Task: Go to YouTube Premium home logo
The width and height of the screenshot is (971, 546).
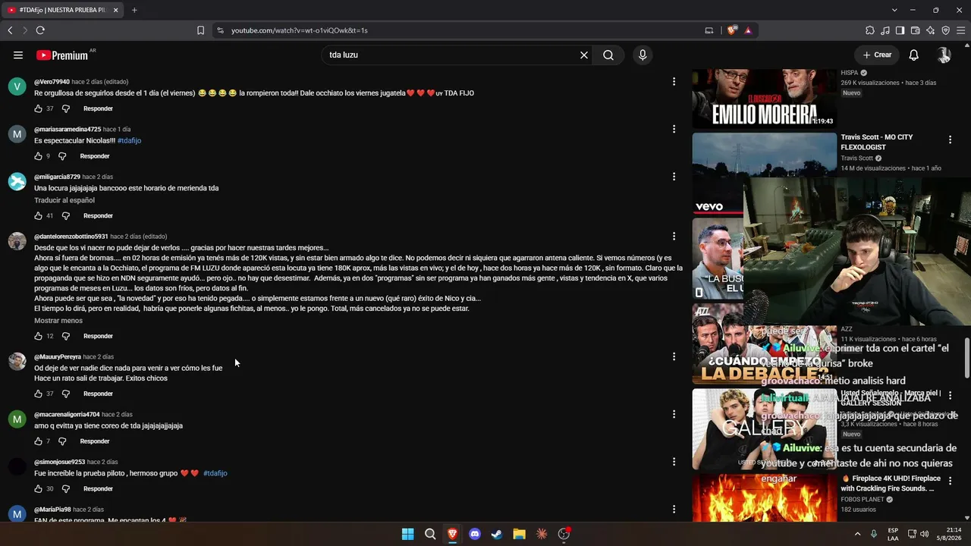Action: pyautogui.click(x=62, y=55)
